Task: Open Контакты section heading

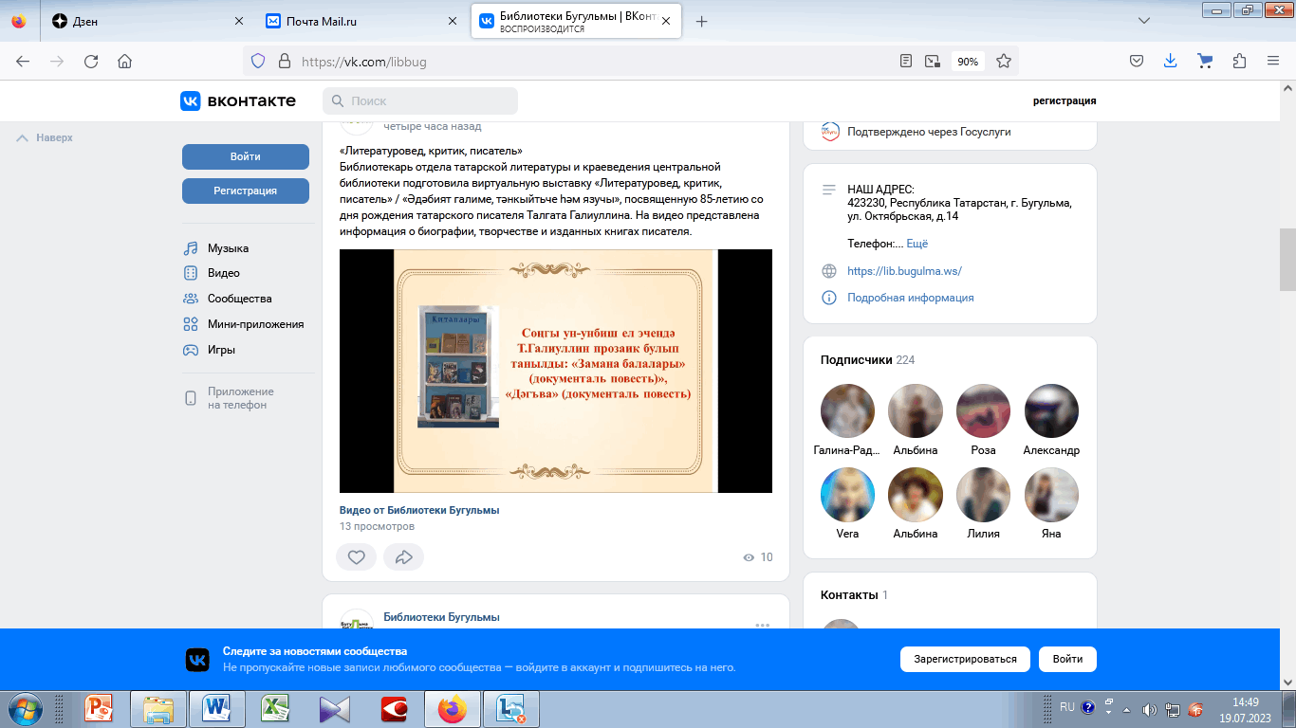Action: click(849, 595)
